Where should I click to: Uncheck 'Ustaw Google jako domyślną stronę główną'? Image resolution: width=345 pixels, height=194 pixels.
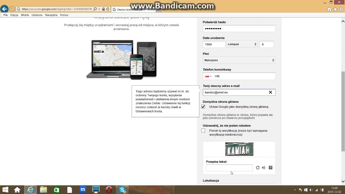(x=203, y=107)
